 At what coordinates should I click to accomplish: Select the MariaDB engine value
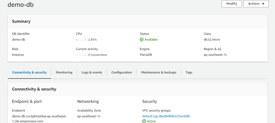[x=146, y=55]
